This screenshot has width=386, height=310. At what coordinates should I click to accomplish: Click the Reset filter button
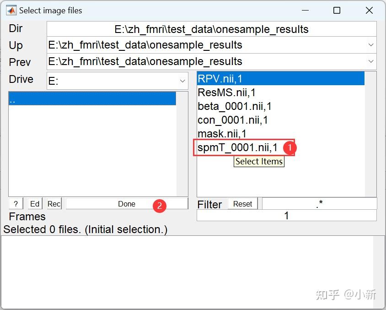[x=242, y=204]
